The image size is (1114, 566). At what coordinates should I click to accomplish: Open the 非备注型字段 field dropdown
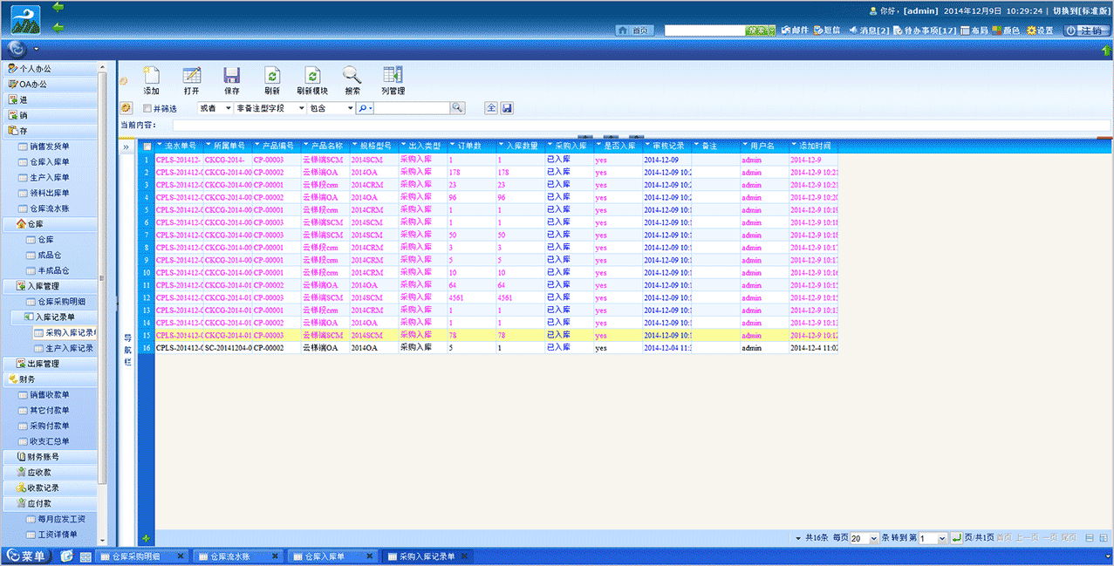[270, 108]
